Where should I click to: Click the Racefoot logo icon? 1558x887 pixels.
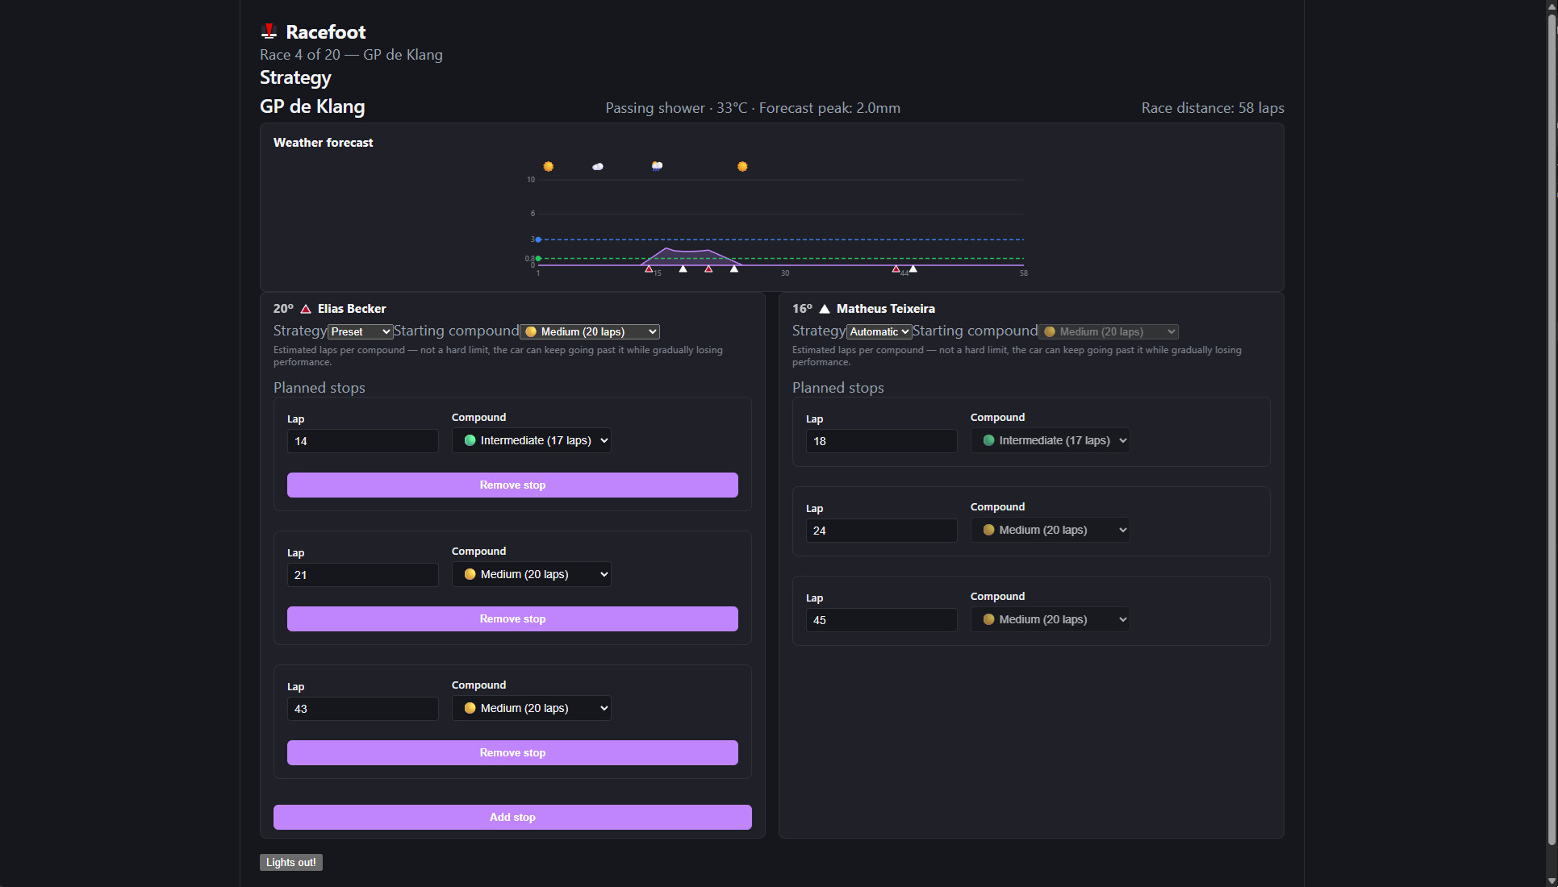pos(269,31)
